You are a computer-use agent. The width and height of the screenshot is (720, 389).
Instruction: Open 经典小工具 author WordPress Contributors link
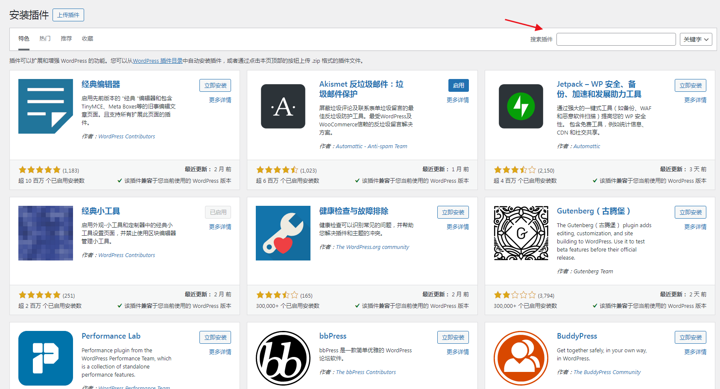[127, 255]
